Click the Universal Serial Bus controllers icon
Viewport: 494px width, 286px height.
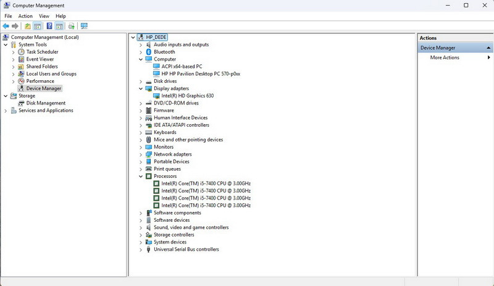pos(149,250)
